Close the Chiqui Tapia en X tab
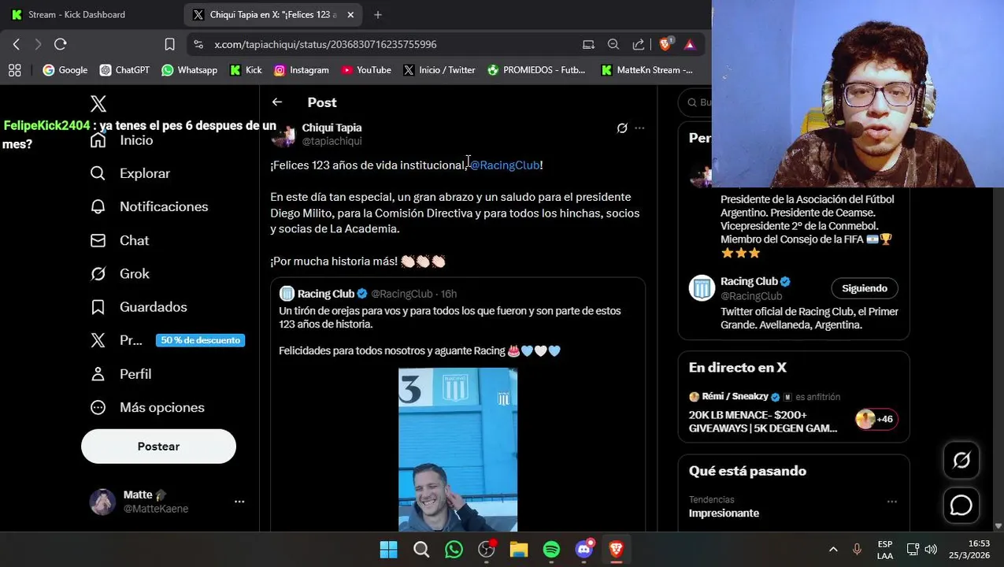 point(350,15)
